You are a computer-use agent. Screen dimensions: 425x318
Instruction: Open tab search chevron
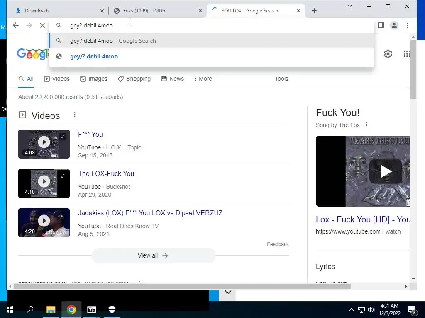tap(350, 6)
